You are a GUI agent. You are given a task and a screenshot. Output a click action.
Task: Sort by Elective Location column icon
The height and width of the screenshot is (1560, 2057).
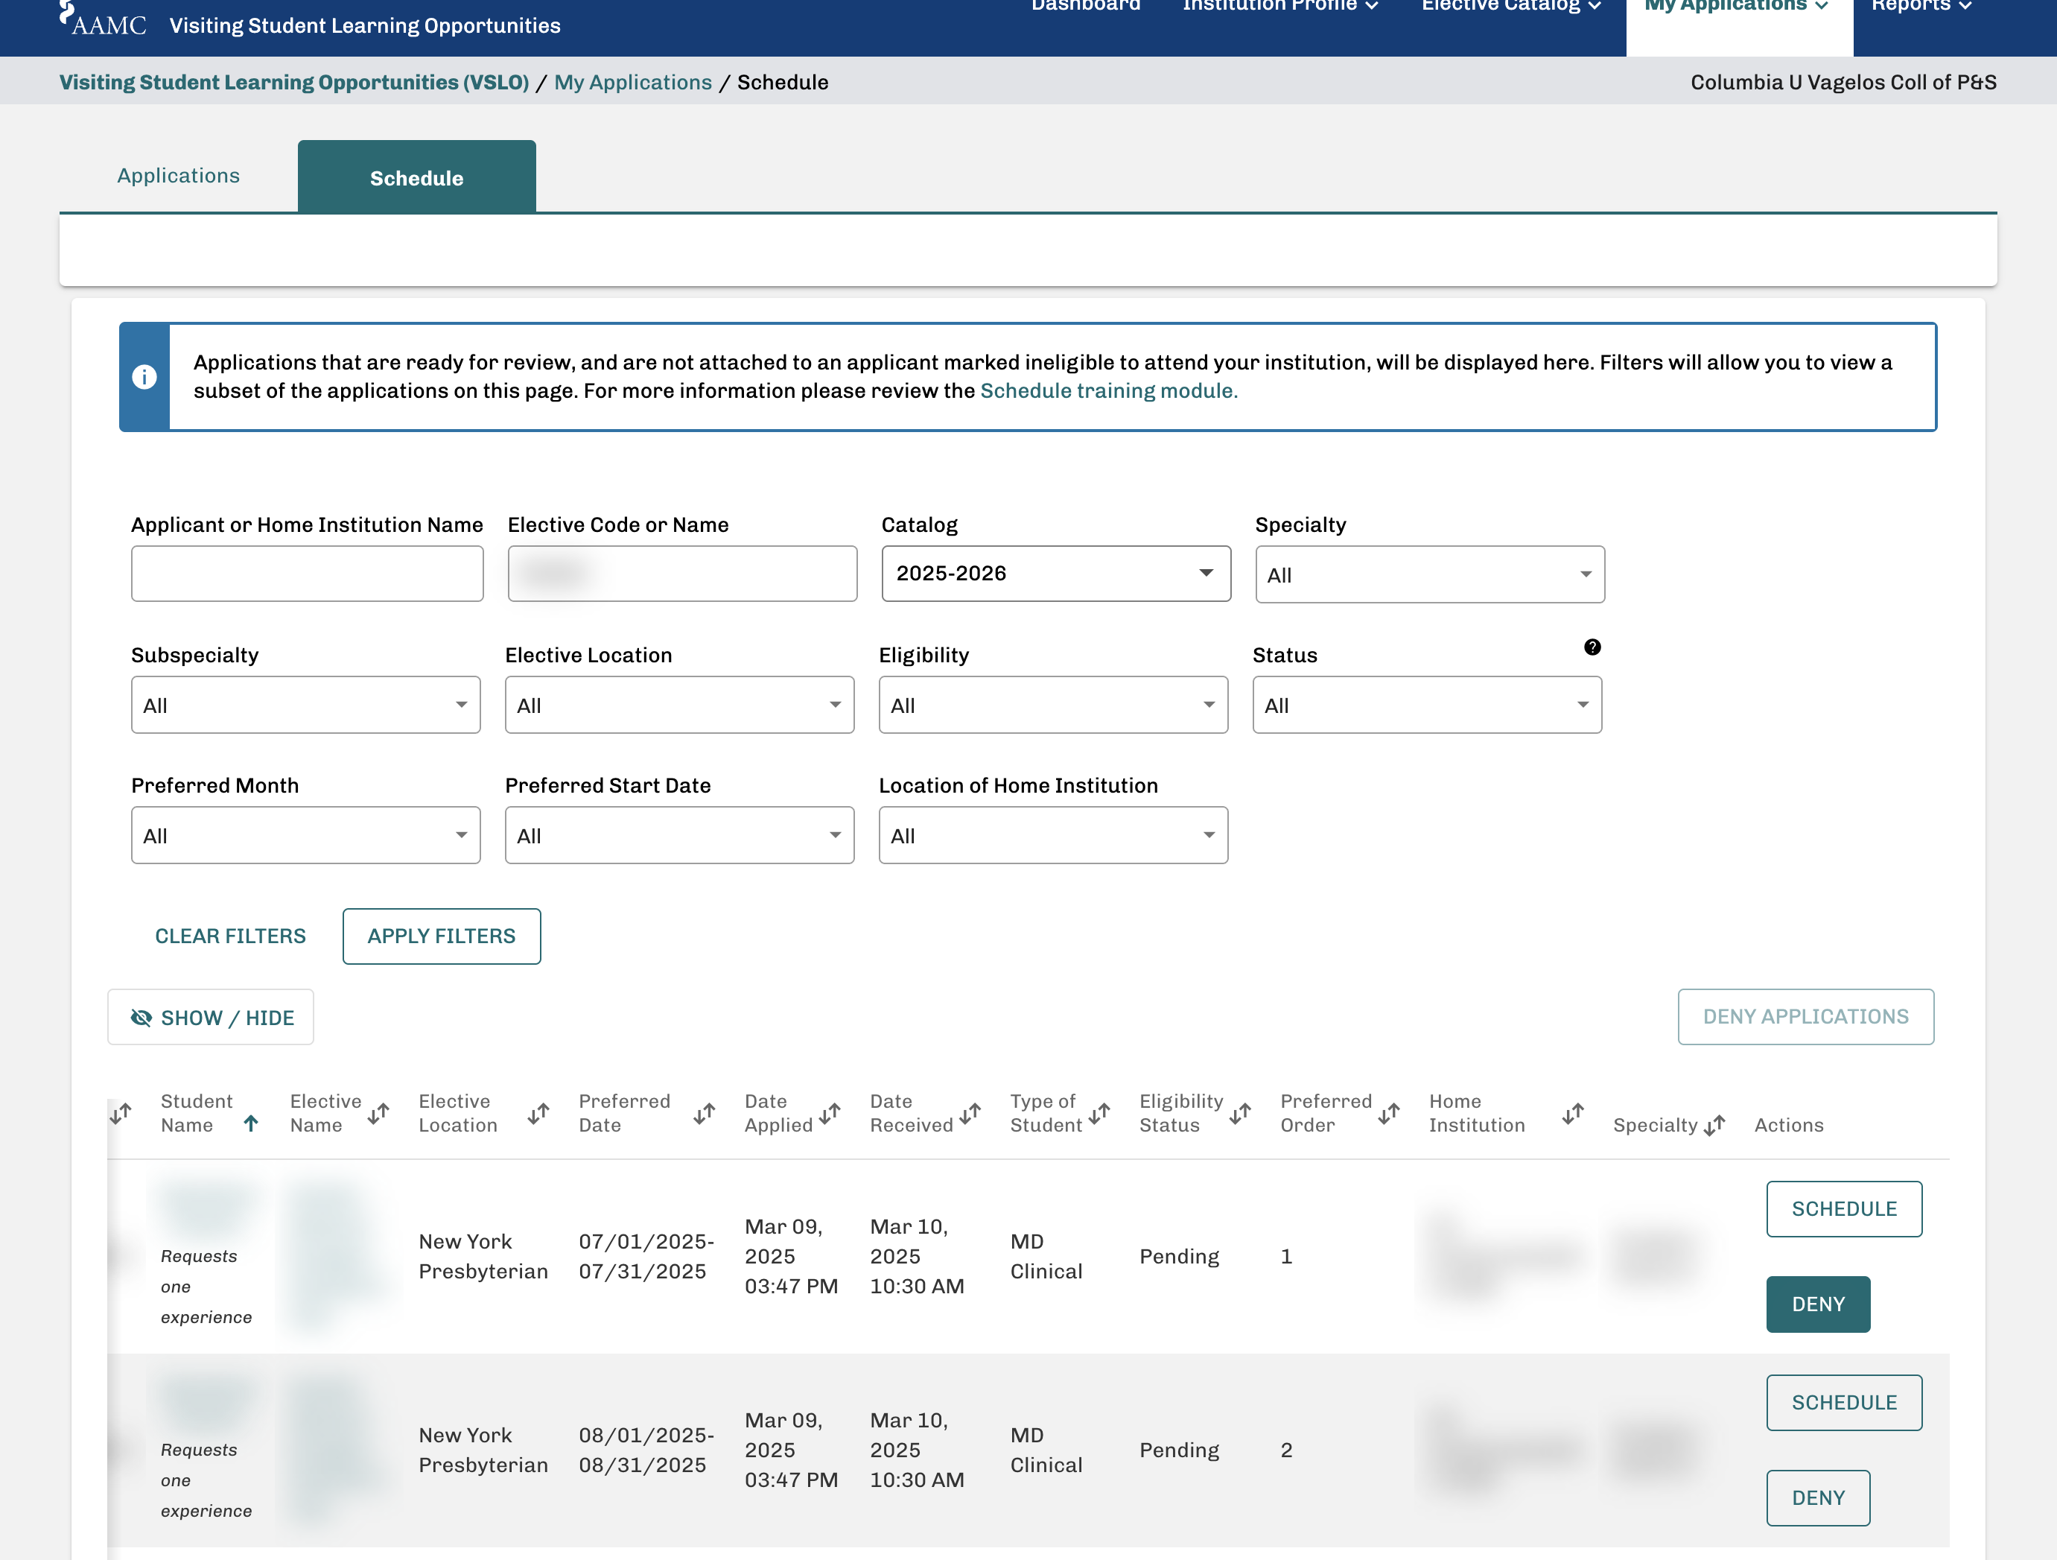coord(538,1114)
